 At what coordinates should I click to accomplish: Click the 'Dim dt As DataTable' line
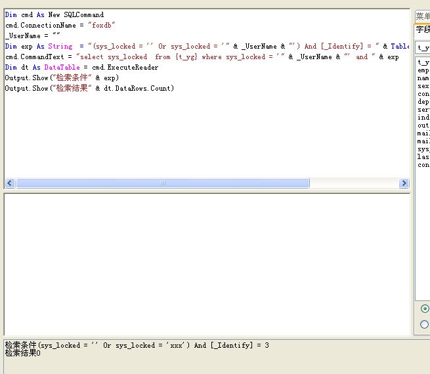[81, 67]
